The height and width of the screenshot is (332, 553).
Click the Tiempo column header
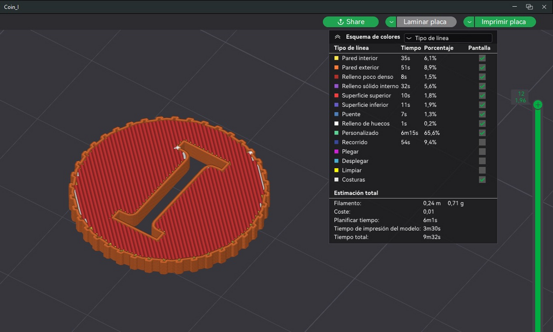(410, 48)
